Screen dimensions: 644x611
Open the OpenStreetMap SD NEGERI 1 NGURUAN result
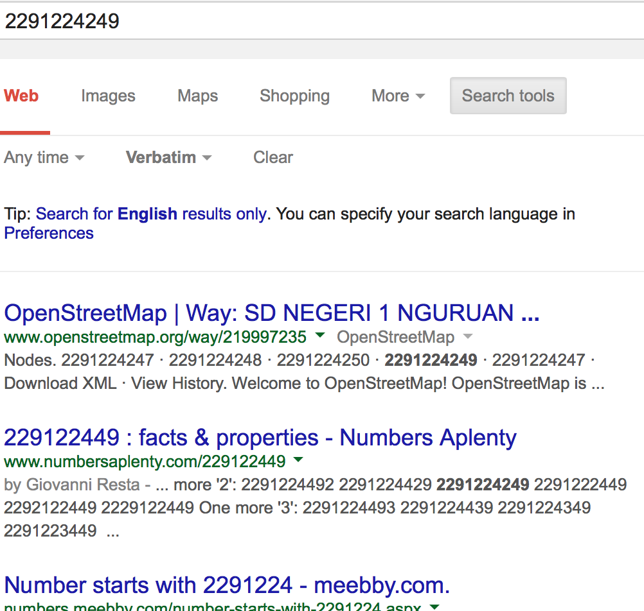[271, 313]
